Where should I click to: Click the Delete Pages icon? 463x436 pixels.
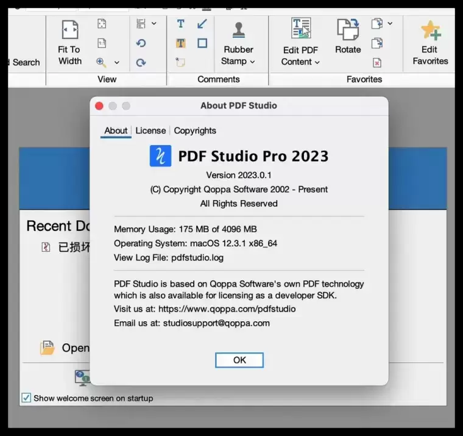click(x=377, y=63)
